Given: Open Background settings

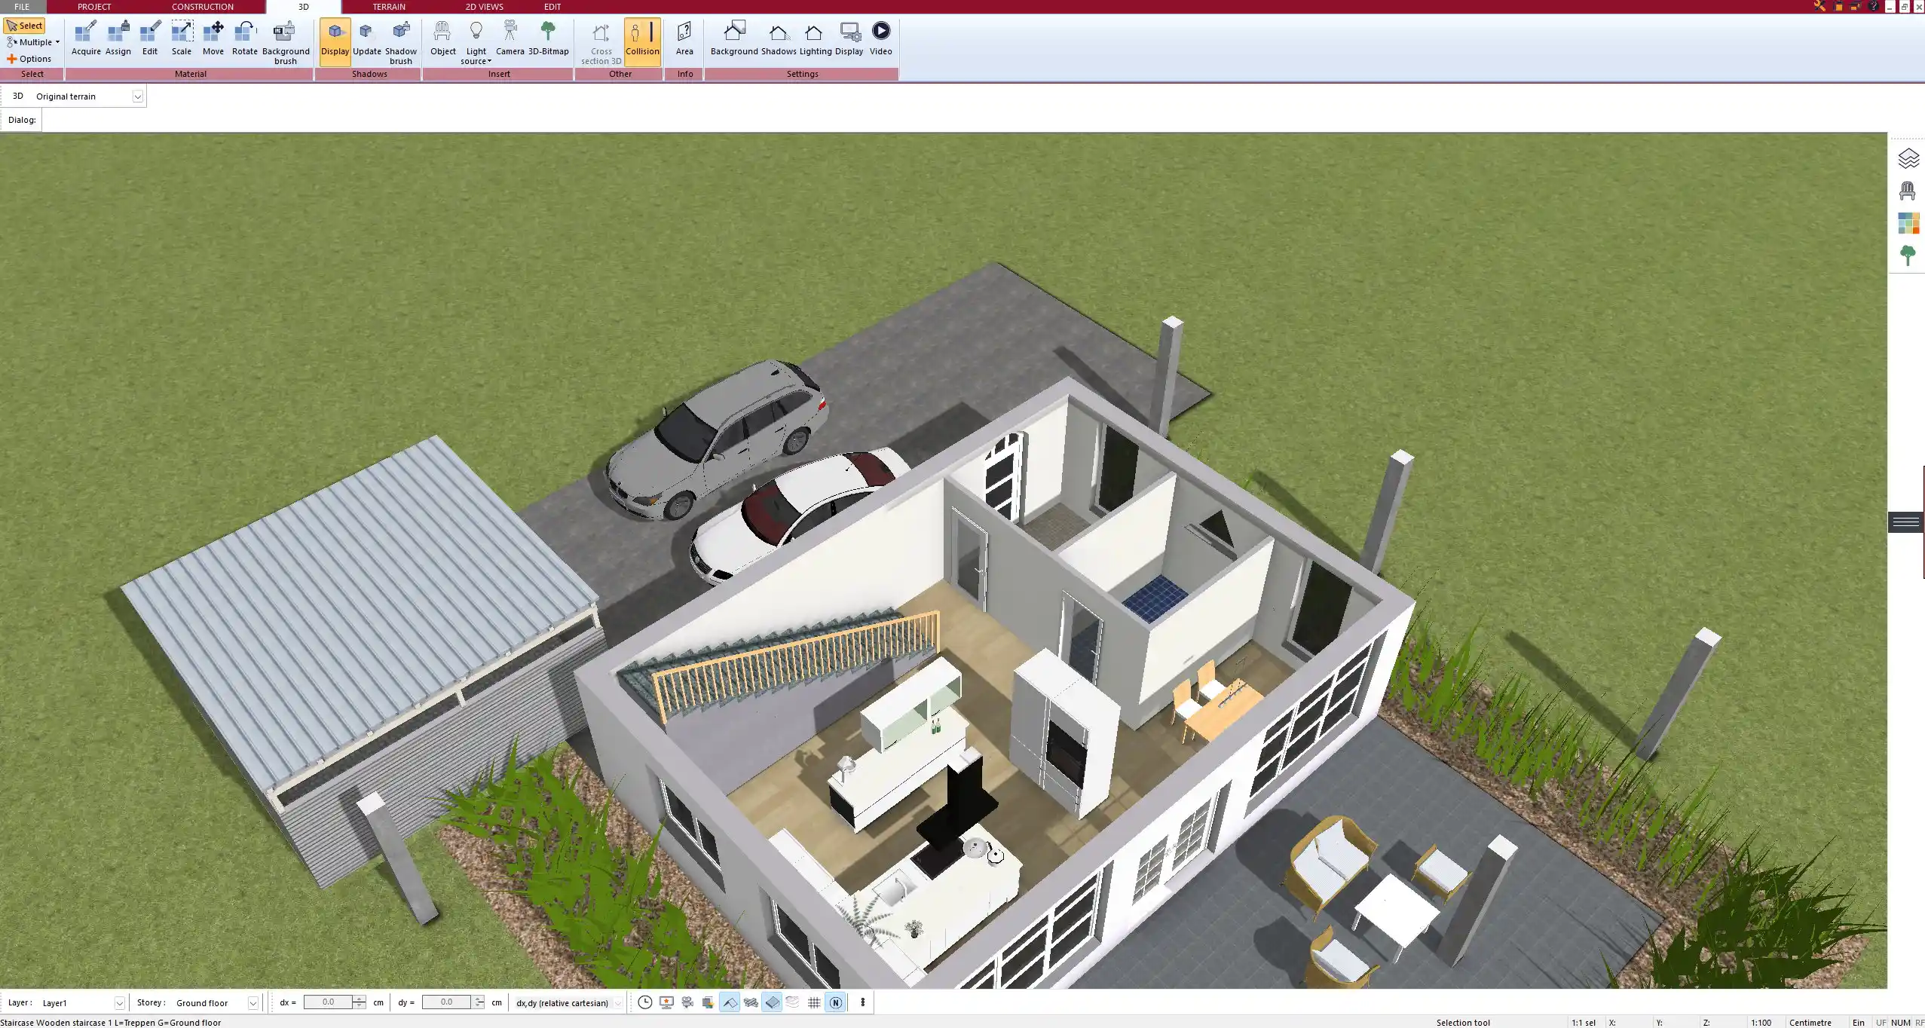Looking at the screenshot, I should [x=734, y=38].
